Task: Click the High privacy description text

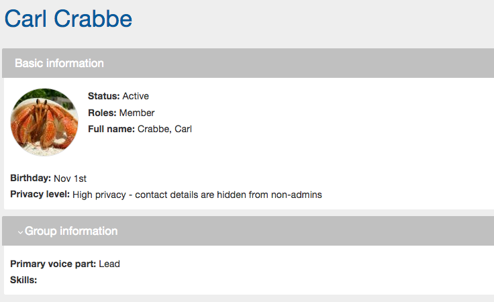Action: 197,195
